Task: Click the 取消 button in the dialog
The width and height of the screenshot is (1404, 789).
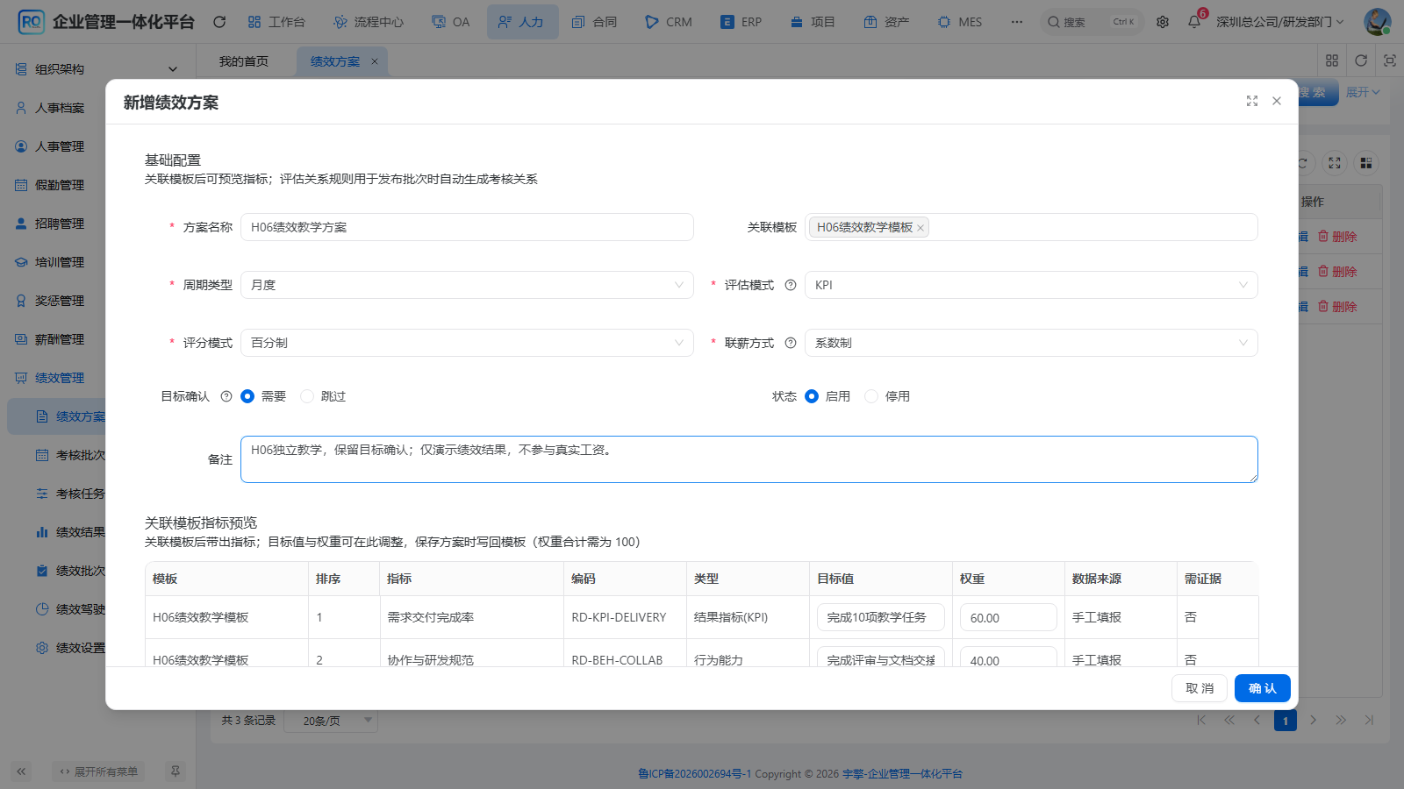Action: pos(1200,688)
